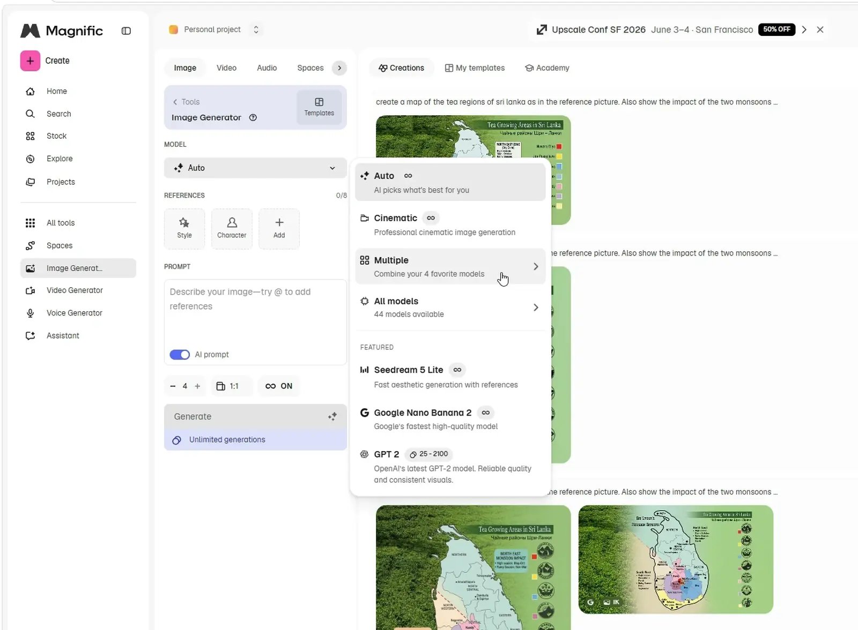Collapse the sidebar with the panel icon

click(x=126, y=31)
